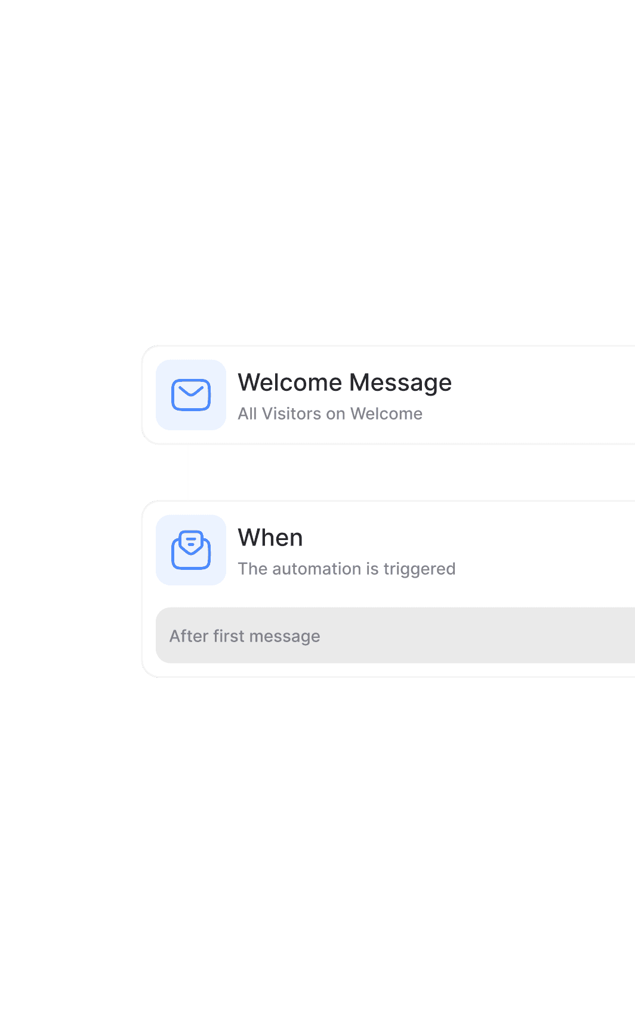This screenshot has width=635, height=1024.
Task: Click the open envelope icon beside When
Action: pyautogui.click(x=191, y=550)
